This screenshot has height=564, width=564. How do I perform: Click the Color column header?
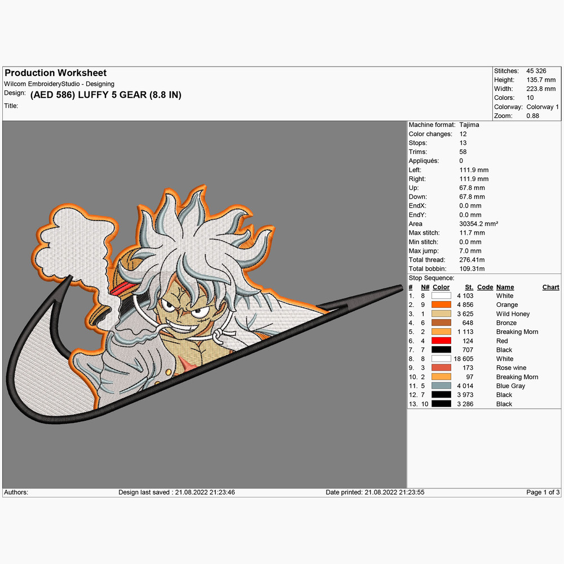click(x=441, y=287)
